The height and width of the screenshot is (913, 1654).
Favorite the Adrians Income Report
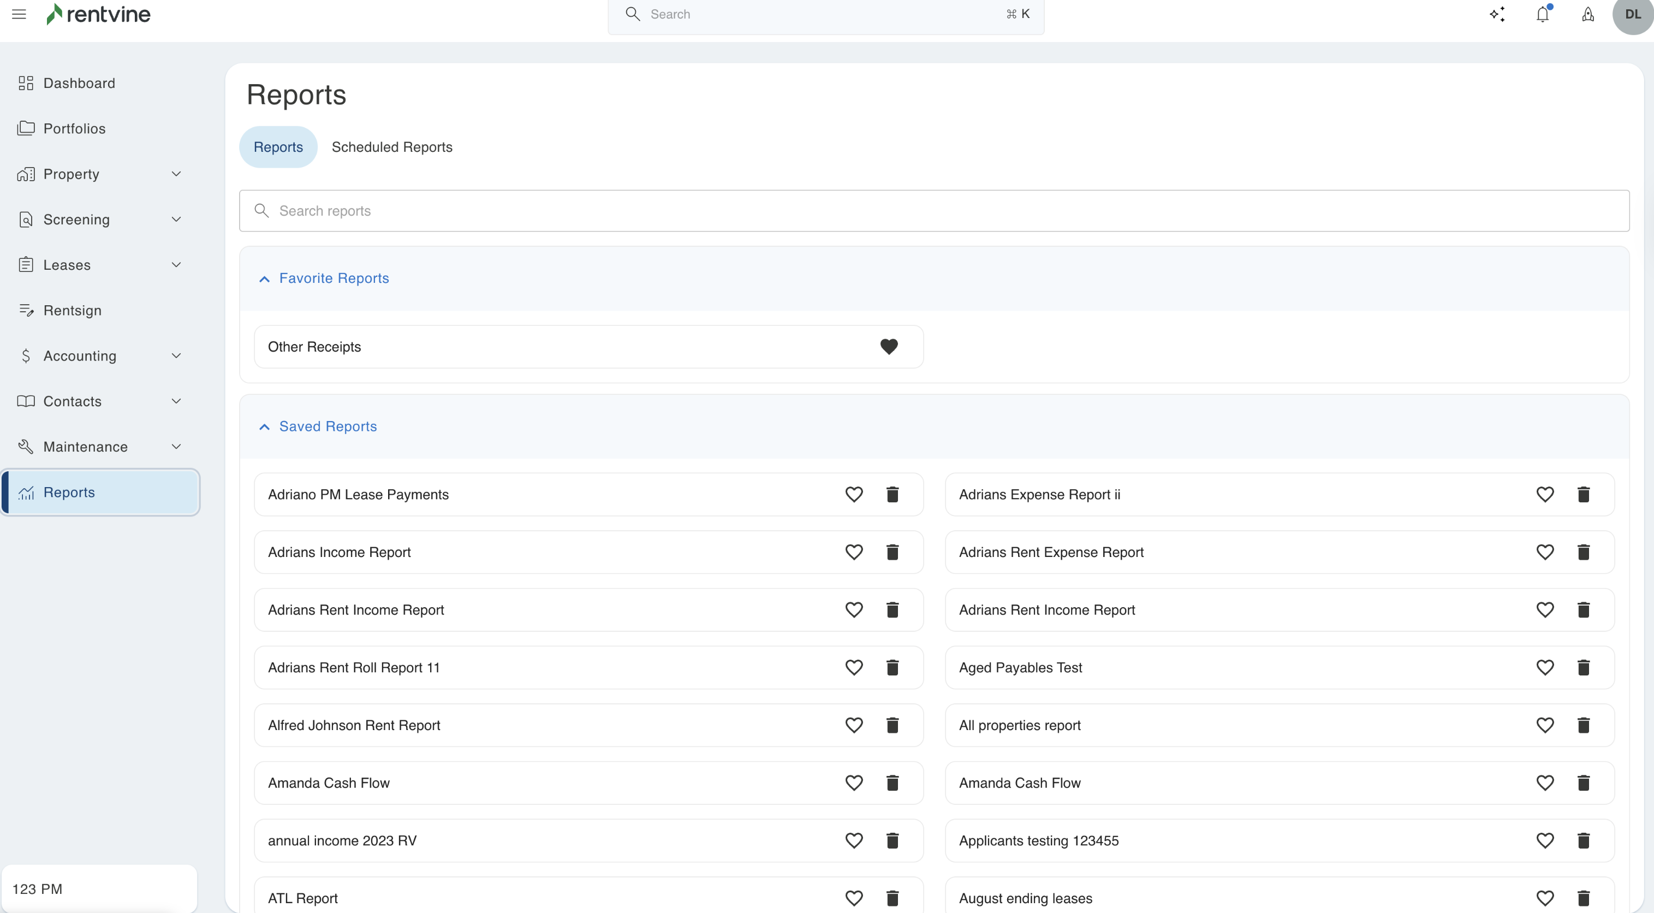(854, 552)
